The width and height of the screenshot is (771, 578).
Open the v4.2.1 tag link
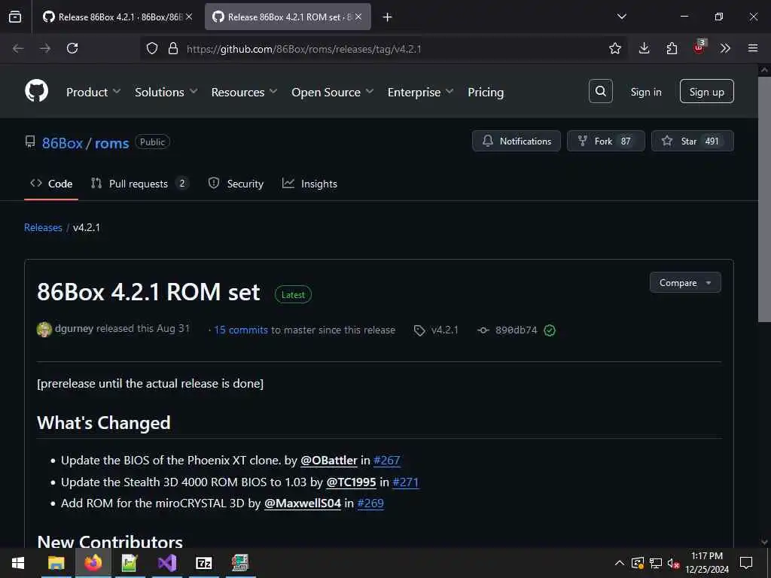coord(444,330)
